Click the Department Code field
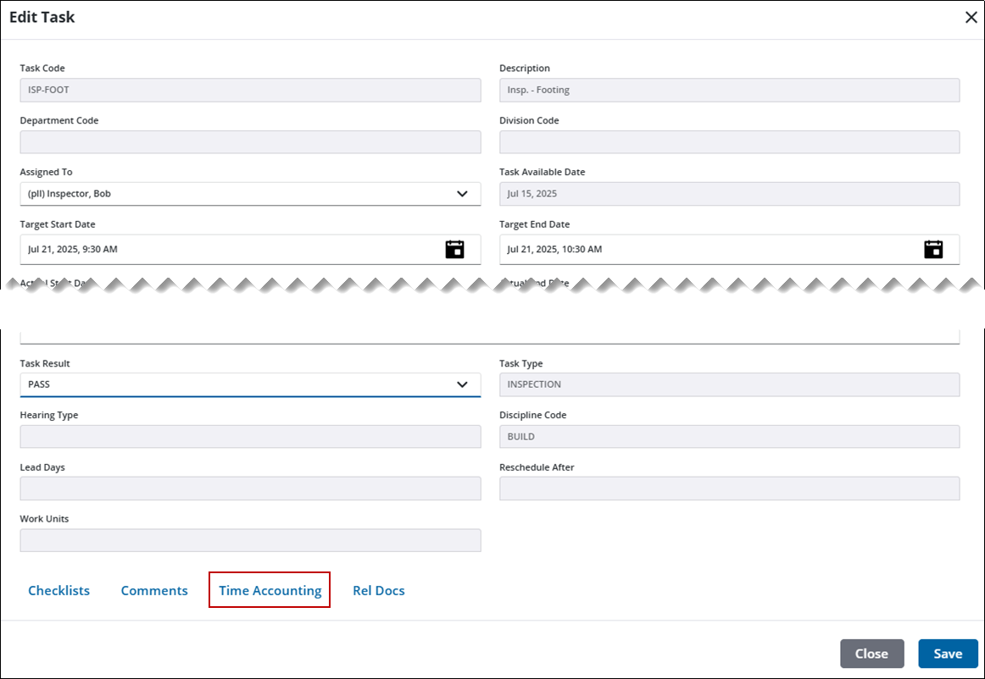Viewport: 985px width, 679px height. pos(250,142)
